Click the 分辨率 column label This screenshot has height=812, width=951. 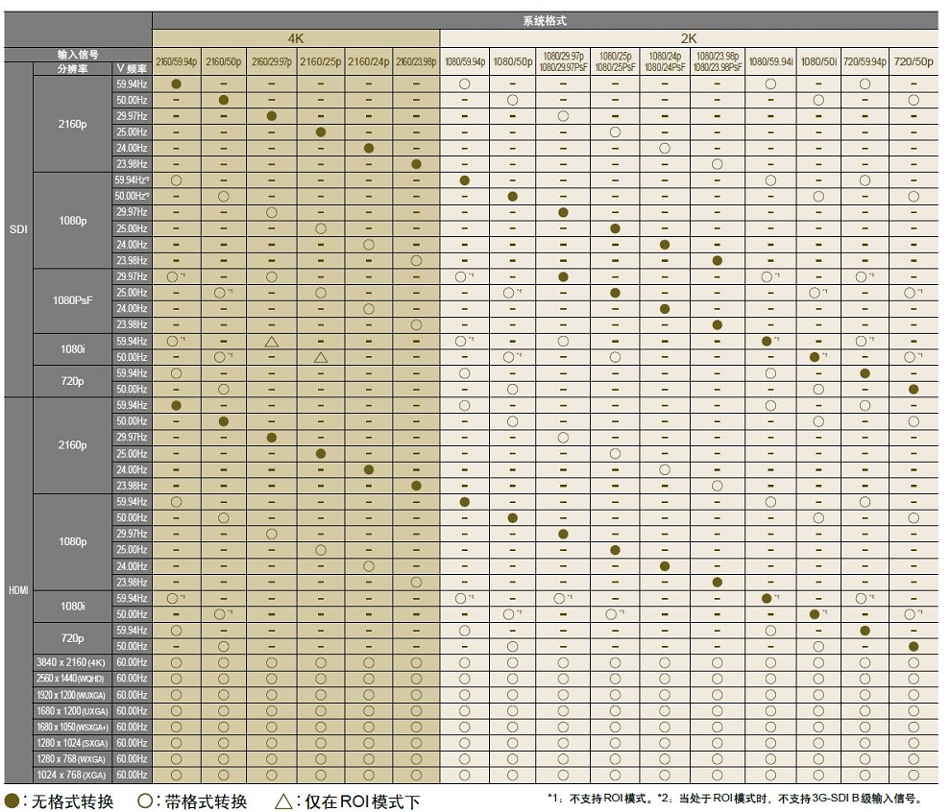(72, 69)
